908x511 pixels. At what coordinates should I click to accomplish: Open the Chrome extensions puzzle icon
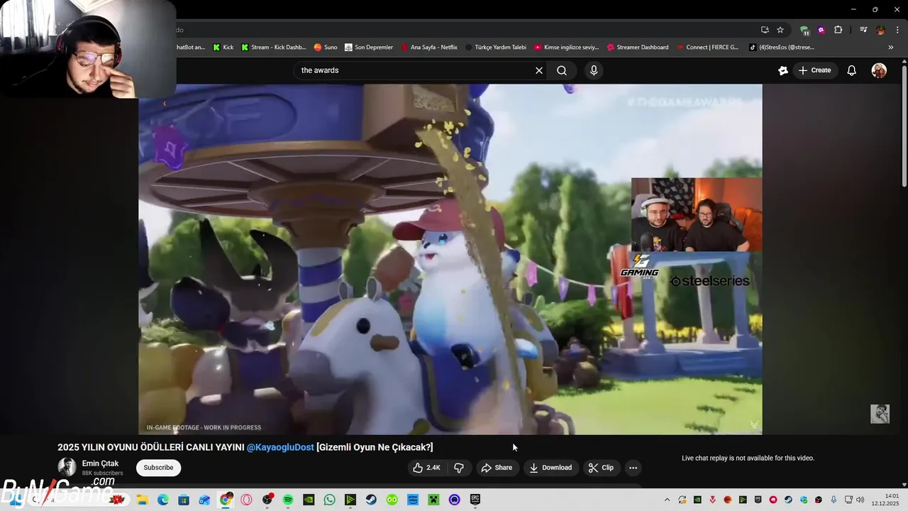pos(838,30)
